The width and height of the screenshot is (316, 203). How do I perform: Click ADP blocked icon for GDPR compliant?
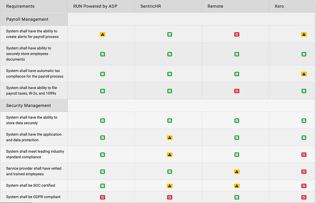(x=103, y=197)
